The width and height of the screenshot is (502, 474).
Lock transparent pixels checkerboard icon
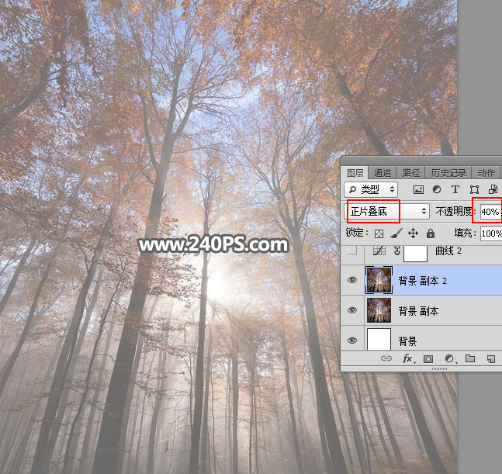pyautogui.click(x=379, y=234)
